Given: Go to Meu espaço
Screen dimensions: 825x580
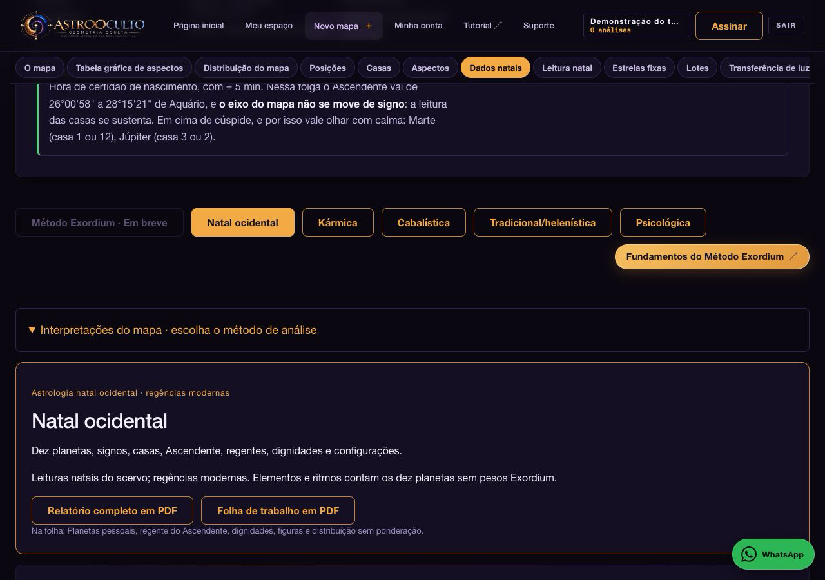Looking at the screenshot, I should [x=269, y=26].
